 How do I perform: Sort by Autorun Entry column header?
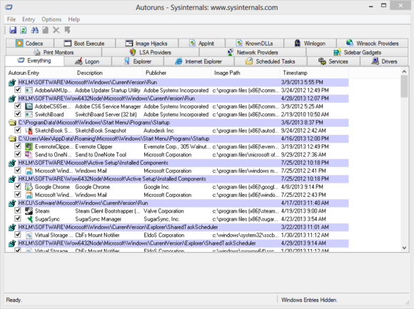coord(39,73)
